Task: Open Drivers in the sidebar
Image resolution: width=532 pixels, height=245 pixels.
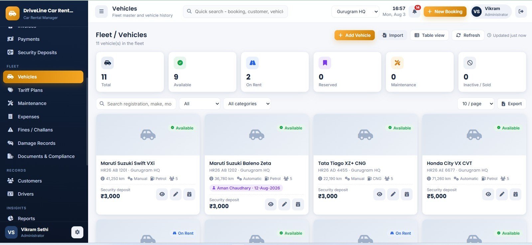Action: (x=43, y=194)
